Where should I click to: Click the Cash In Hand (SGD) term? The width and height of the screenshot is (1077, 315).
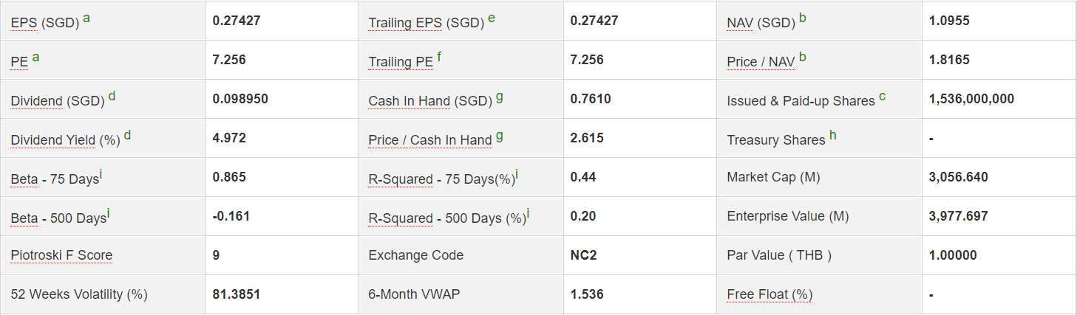point(409,101)
